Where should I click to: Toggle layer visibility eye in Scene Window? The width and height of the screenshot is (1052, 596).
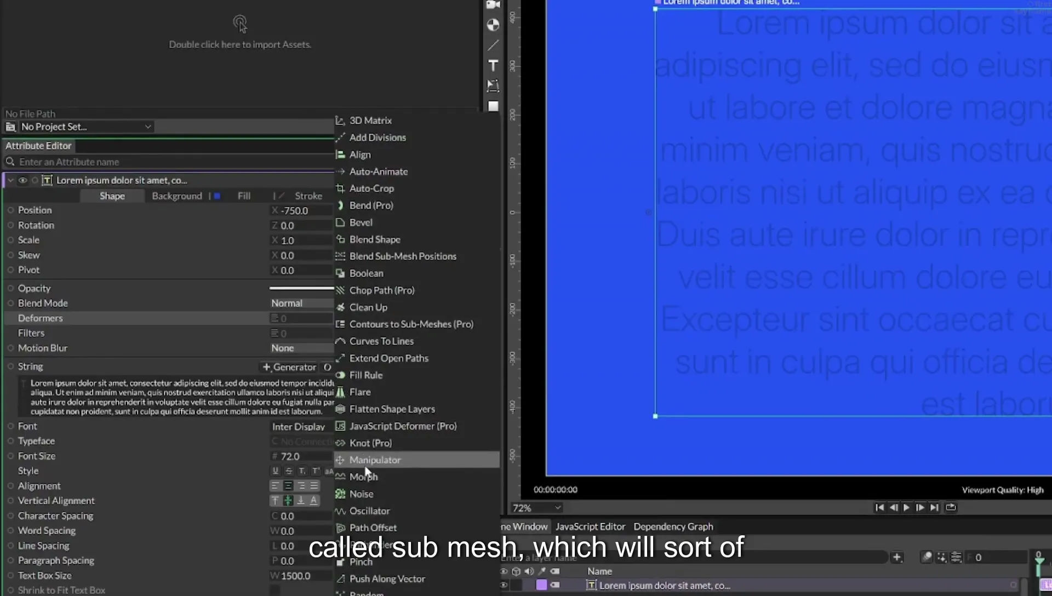pyautogui.click(x=504, y=586)
